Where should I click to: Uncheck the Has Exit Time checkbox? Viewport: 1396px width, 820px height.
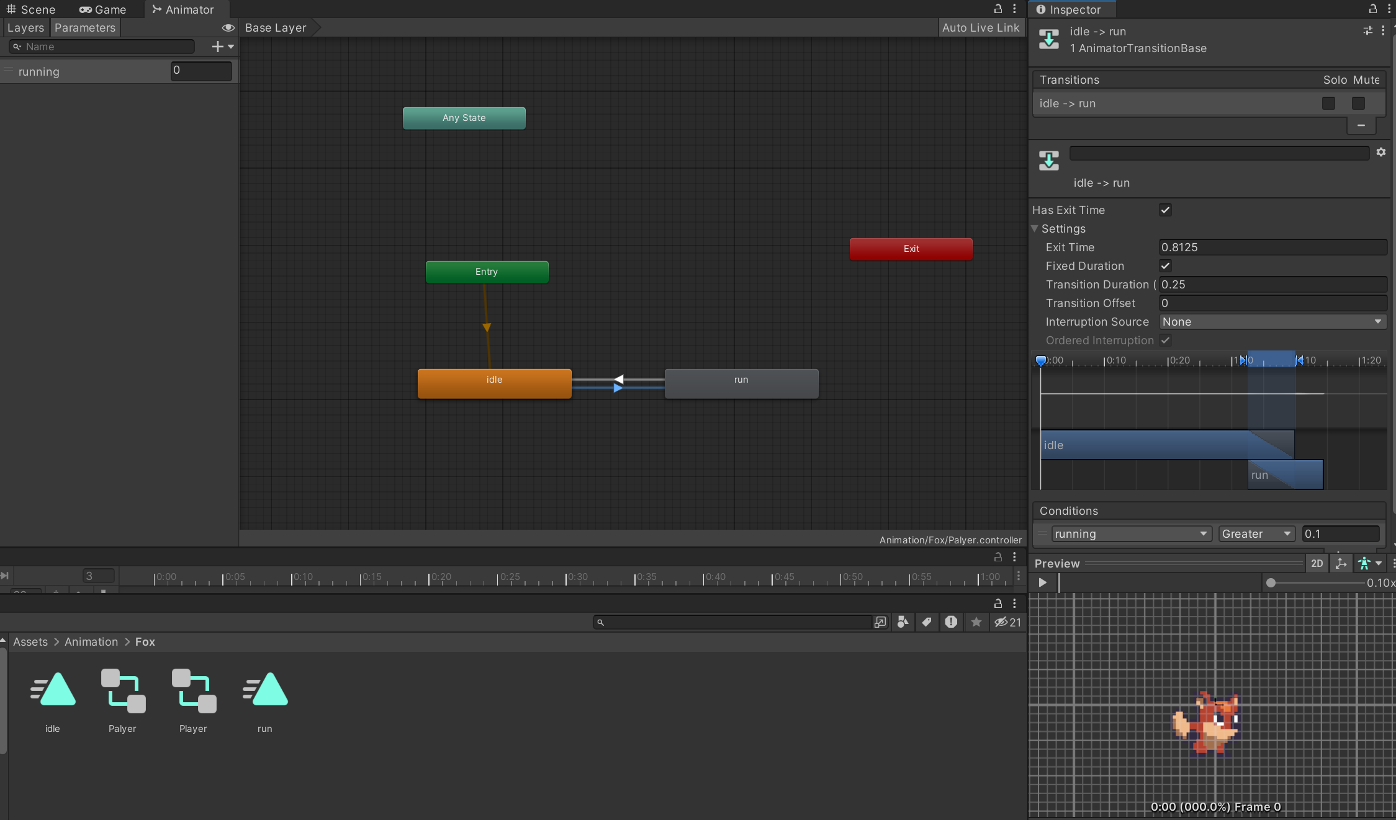click(1165, 210)
